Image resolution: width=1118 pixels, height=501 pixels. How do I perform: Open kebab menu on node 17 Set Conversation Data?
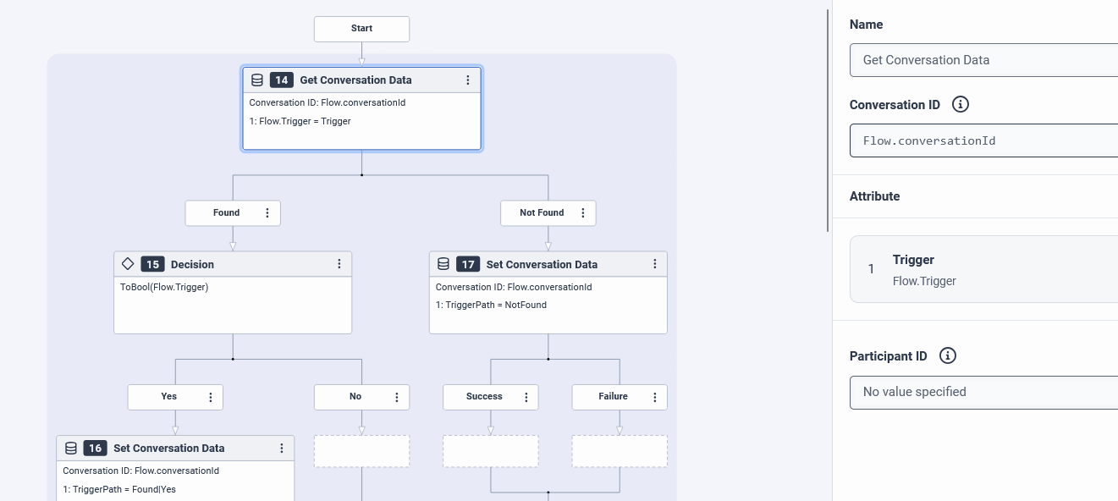pos(654,264)
